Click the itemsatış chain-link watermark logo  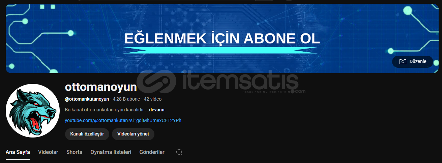(x=156, y=81)
